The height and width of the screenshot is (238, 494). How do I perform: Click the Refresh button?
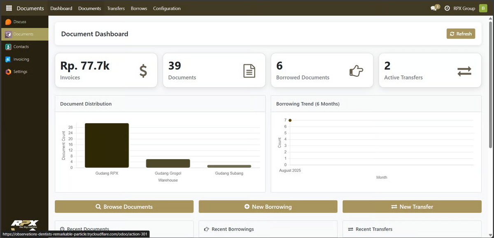(461, 34)
